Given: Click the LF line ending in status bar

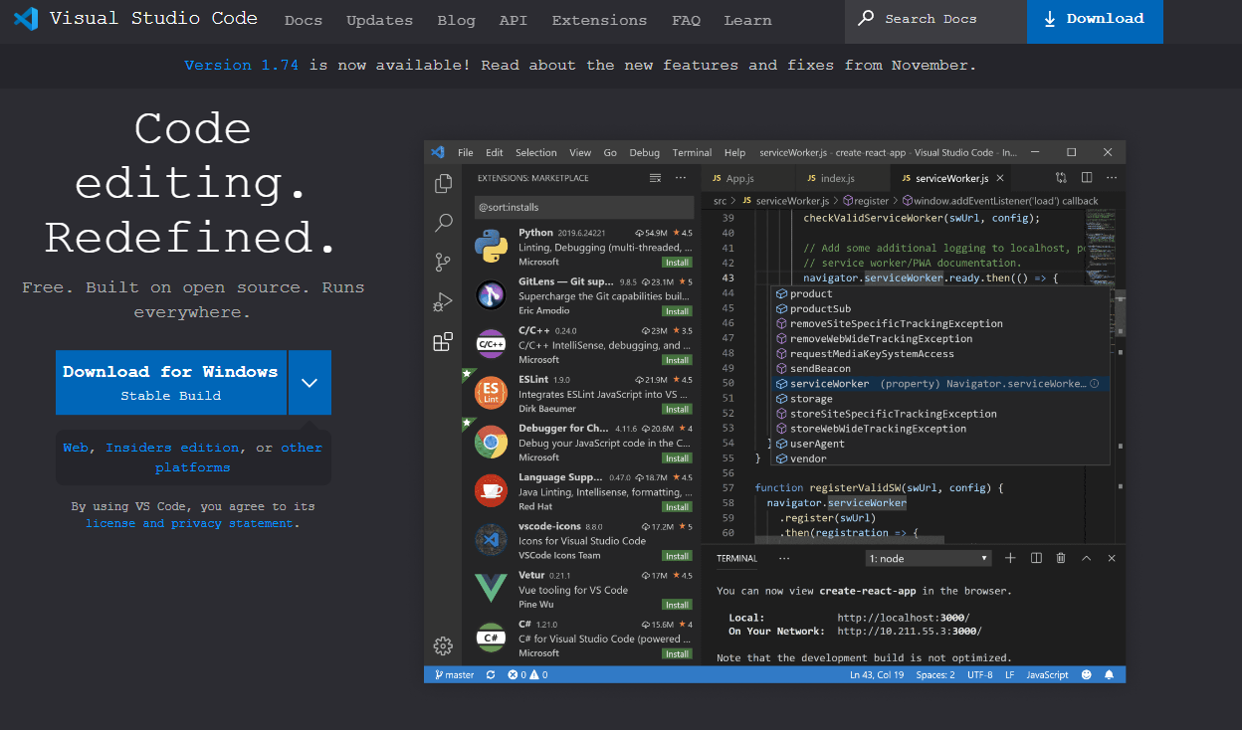Looking at the screenshot, I should (1010, 674).
